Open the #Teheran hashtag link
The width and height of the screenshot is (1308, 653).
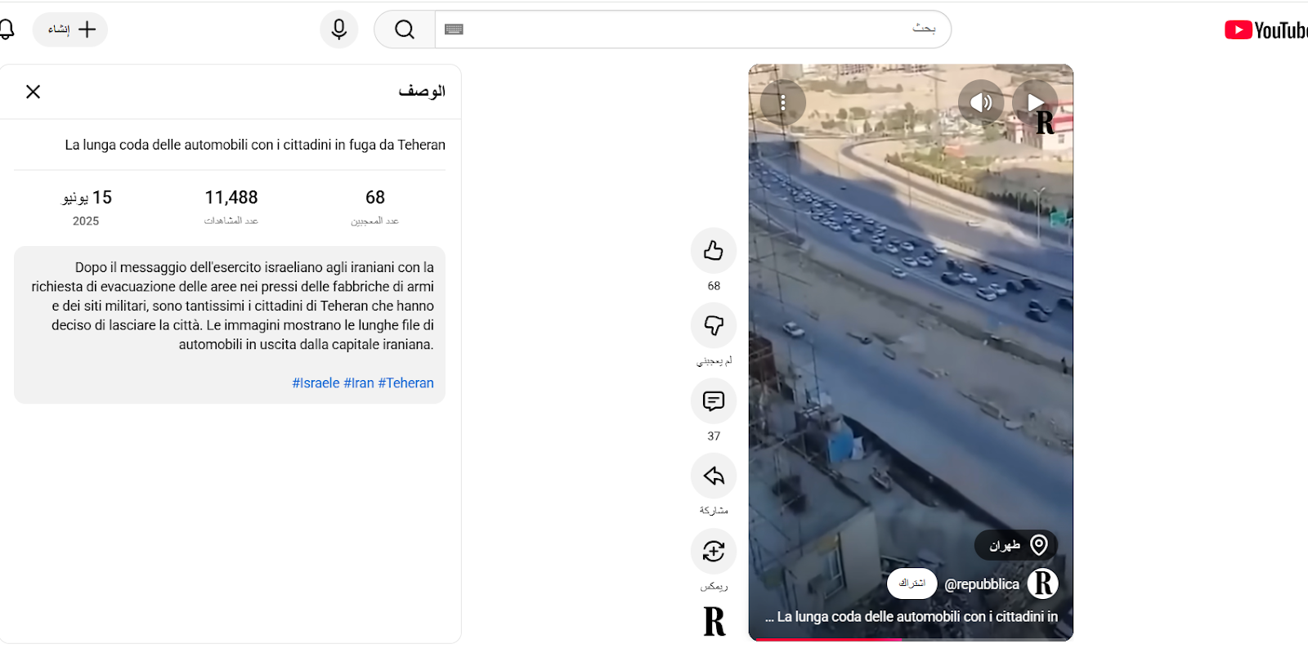405,383
